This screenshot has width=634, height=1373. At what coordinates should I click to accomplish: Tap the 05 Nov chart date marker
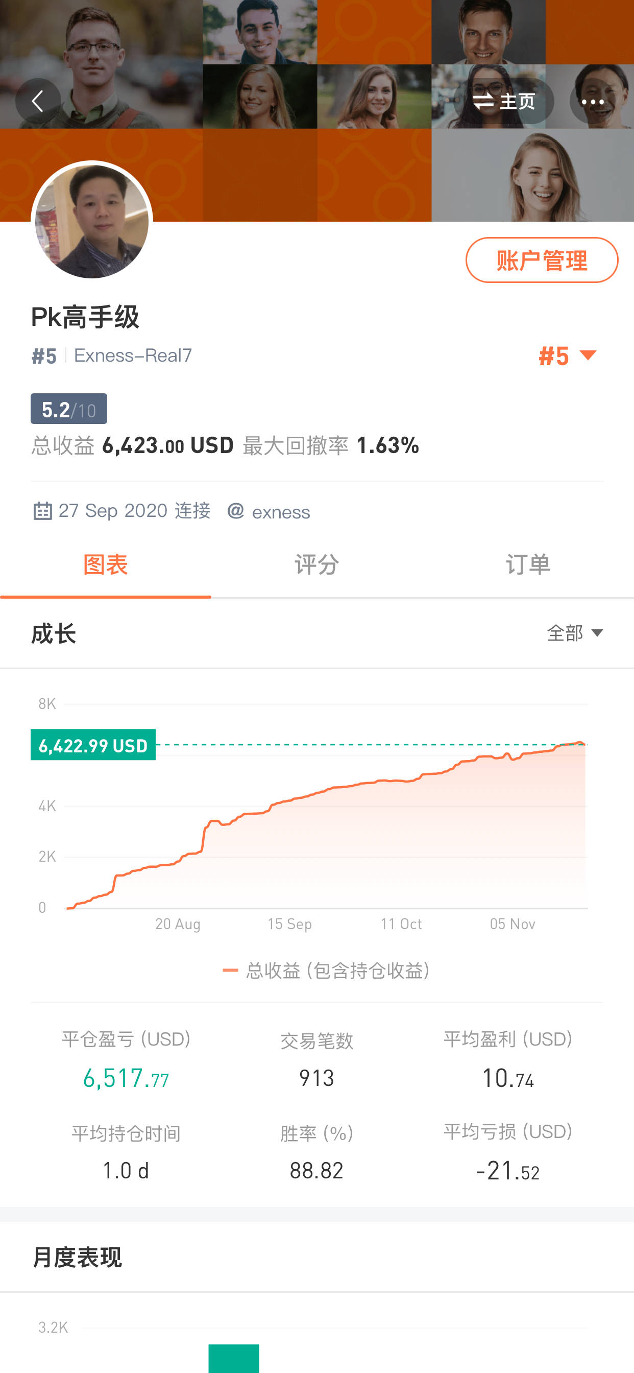[512, 924]
